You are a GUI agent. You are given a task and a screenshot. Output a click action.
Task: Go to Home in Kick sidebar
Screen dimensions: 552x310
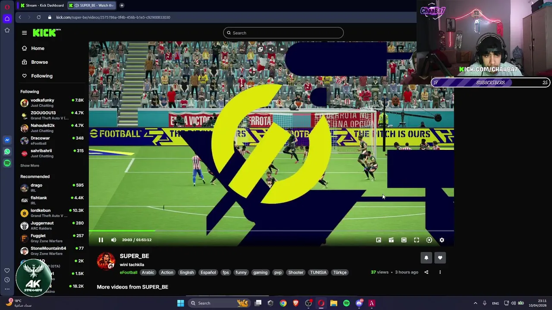point(38,48)
